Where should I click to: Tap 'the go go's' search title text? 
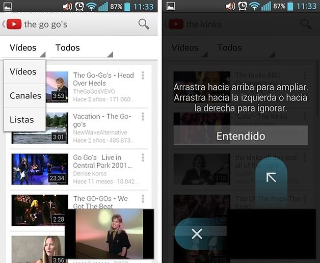click(x=46, y=24)
